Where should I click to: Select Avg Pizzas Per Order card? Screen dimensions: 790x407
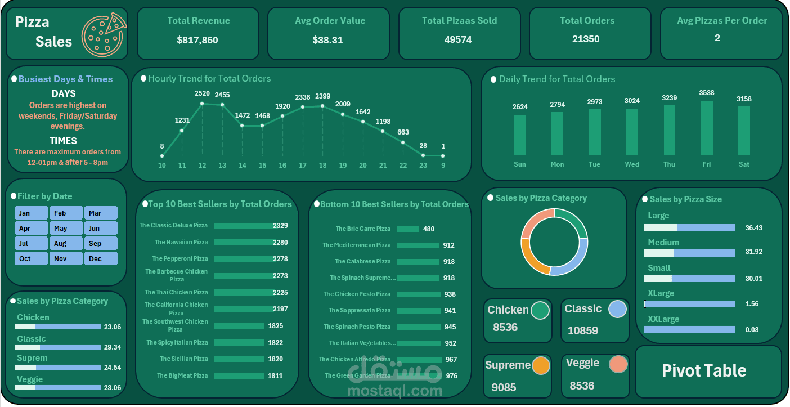tap(721, 33)
